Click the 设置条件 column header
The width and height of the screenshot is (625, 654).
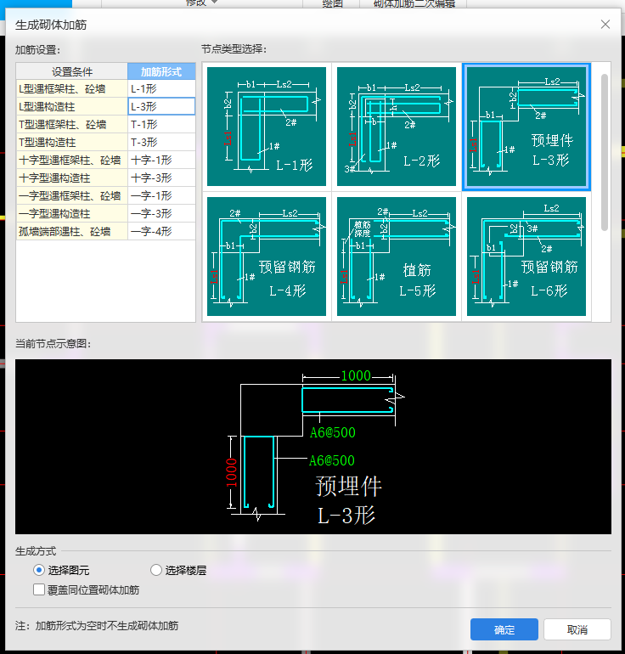tap(71, 71)
